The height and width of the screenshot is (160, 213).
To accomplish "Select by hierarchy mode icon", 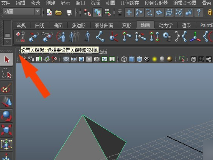I will 87,13.
